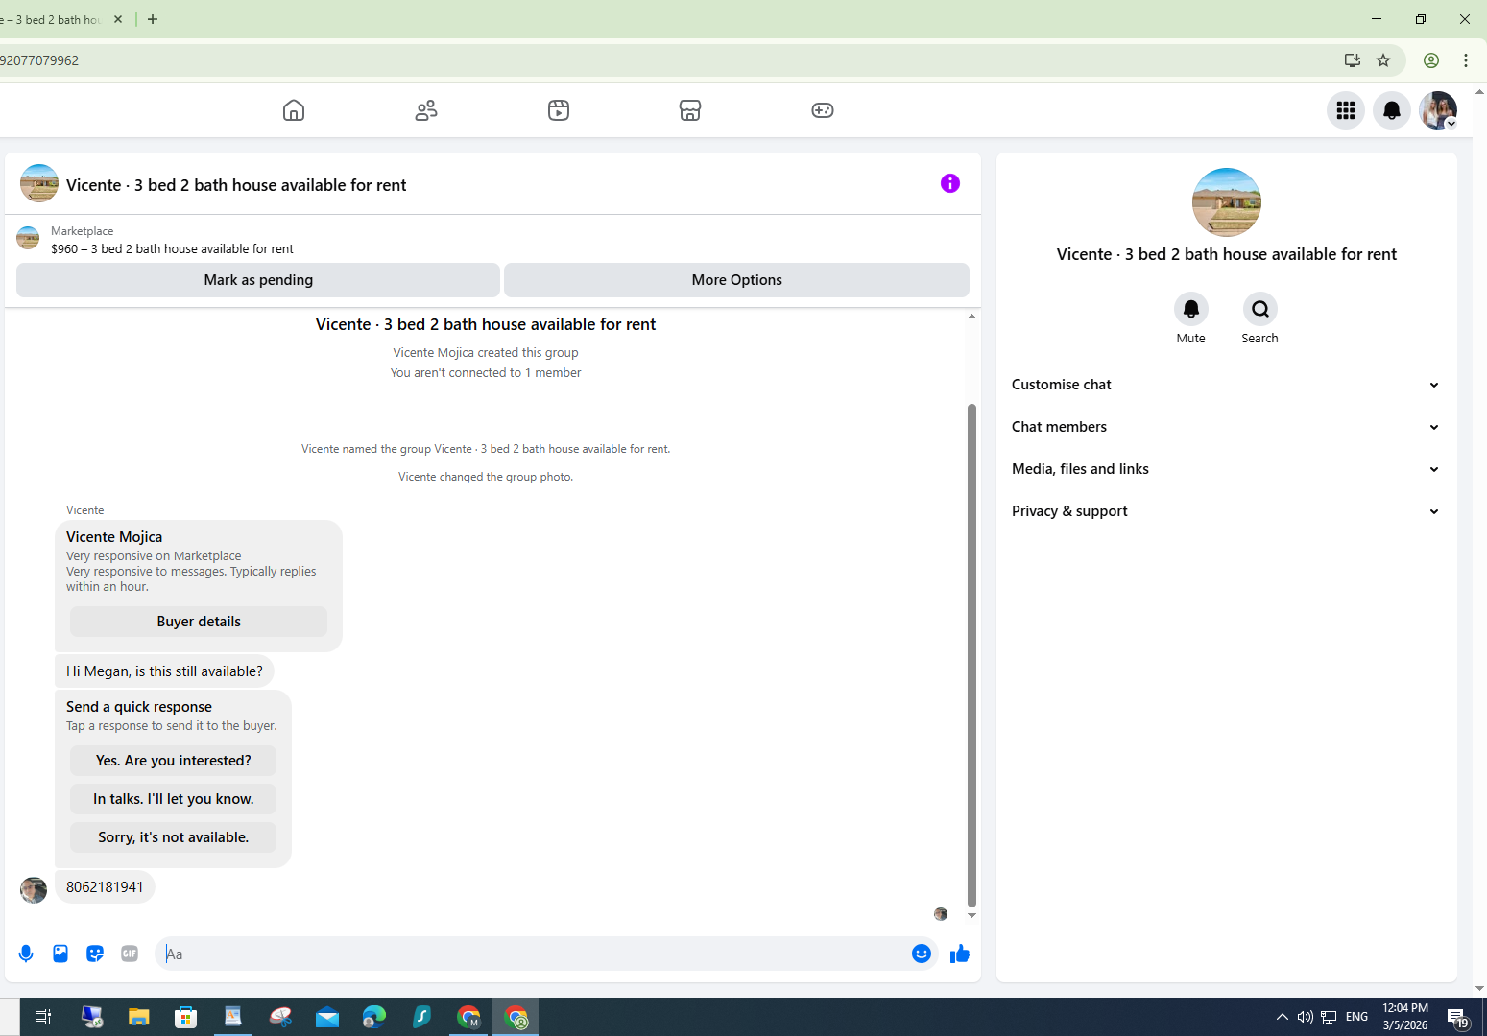Open the Windows notification center
This screenshot has height=1036, width=1487.
pos(1458,1017)
